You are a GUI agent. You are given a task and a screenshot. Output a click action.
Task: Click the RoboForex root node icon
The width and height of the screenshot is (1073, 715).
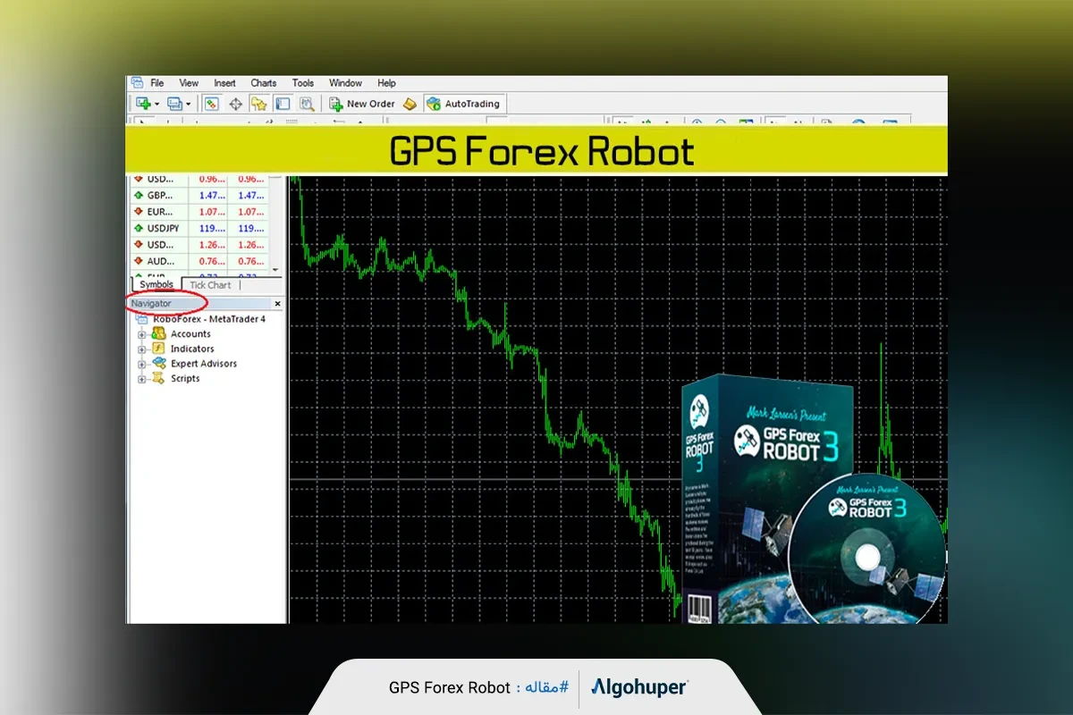pos(141,319)
